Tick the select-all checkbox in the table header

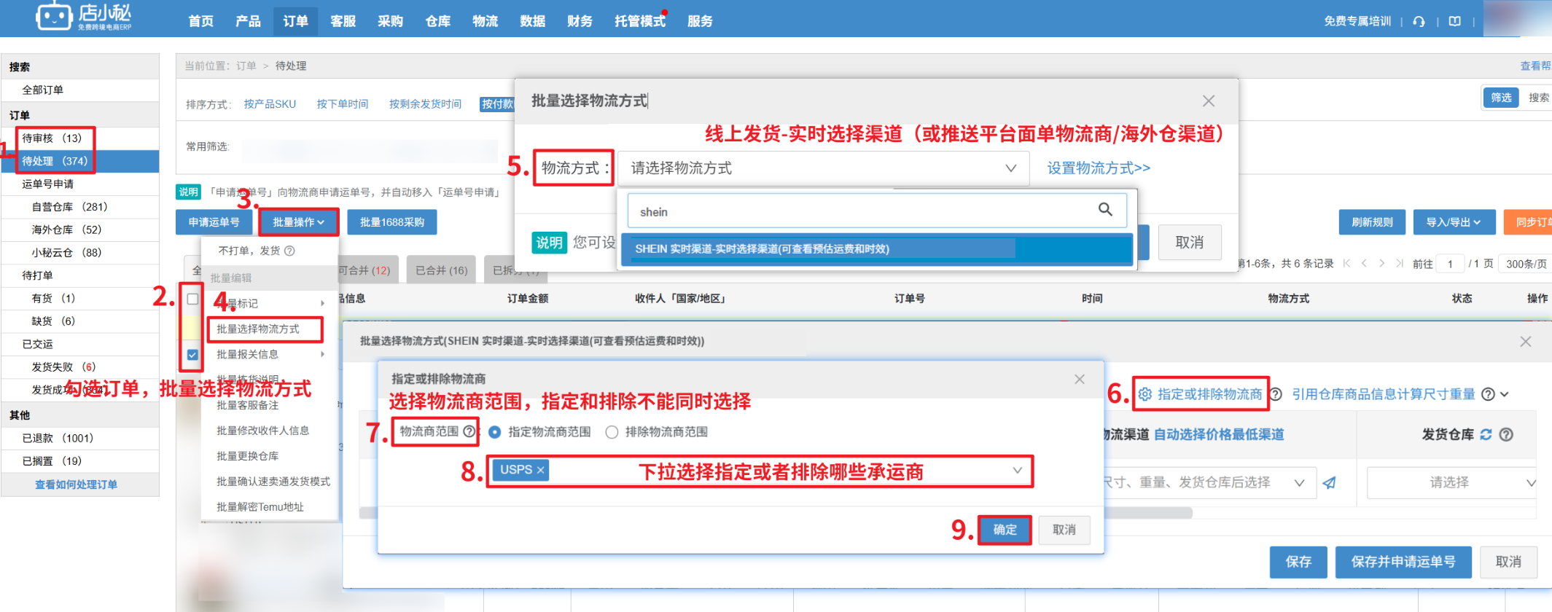tap(192, 299)
